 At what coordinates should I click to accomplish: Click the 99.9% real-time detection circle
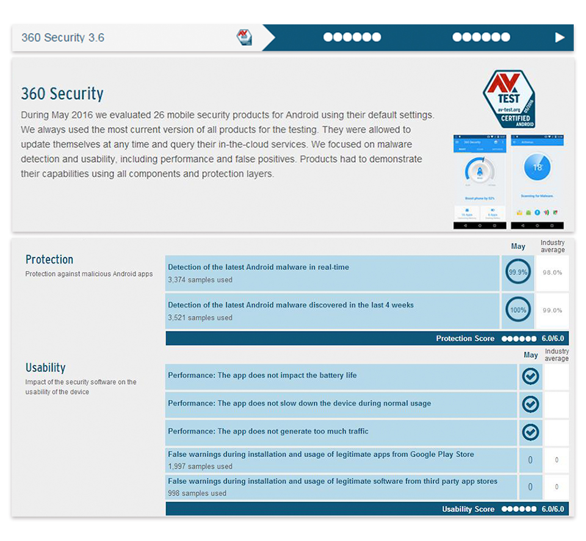tap(518, 272)
